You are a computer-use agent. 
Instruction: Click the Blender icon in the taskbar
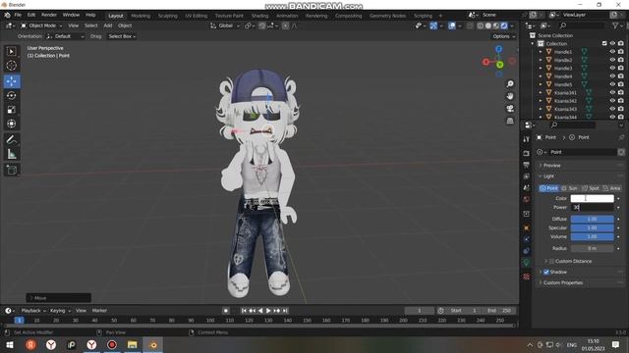click(153, 344)
